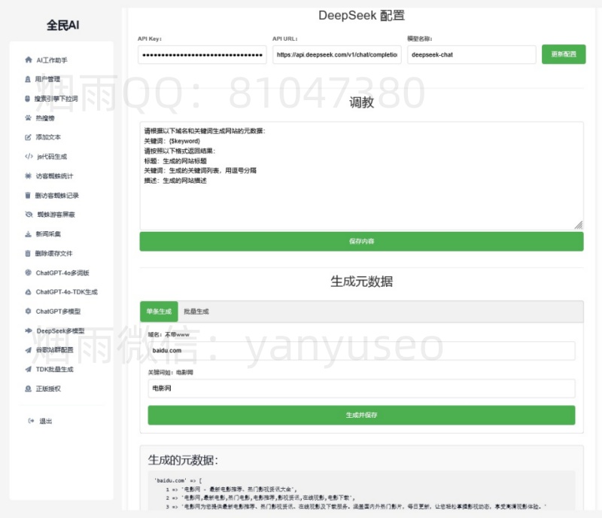Click the 全民AI logo title
The height and width of the screenshot is (518, 602).
coord(63,26)
